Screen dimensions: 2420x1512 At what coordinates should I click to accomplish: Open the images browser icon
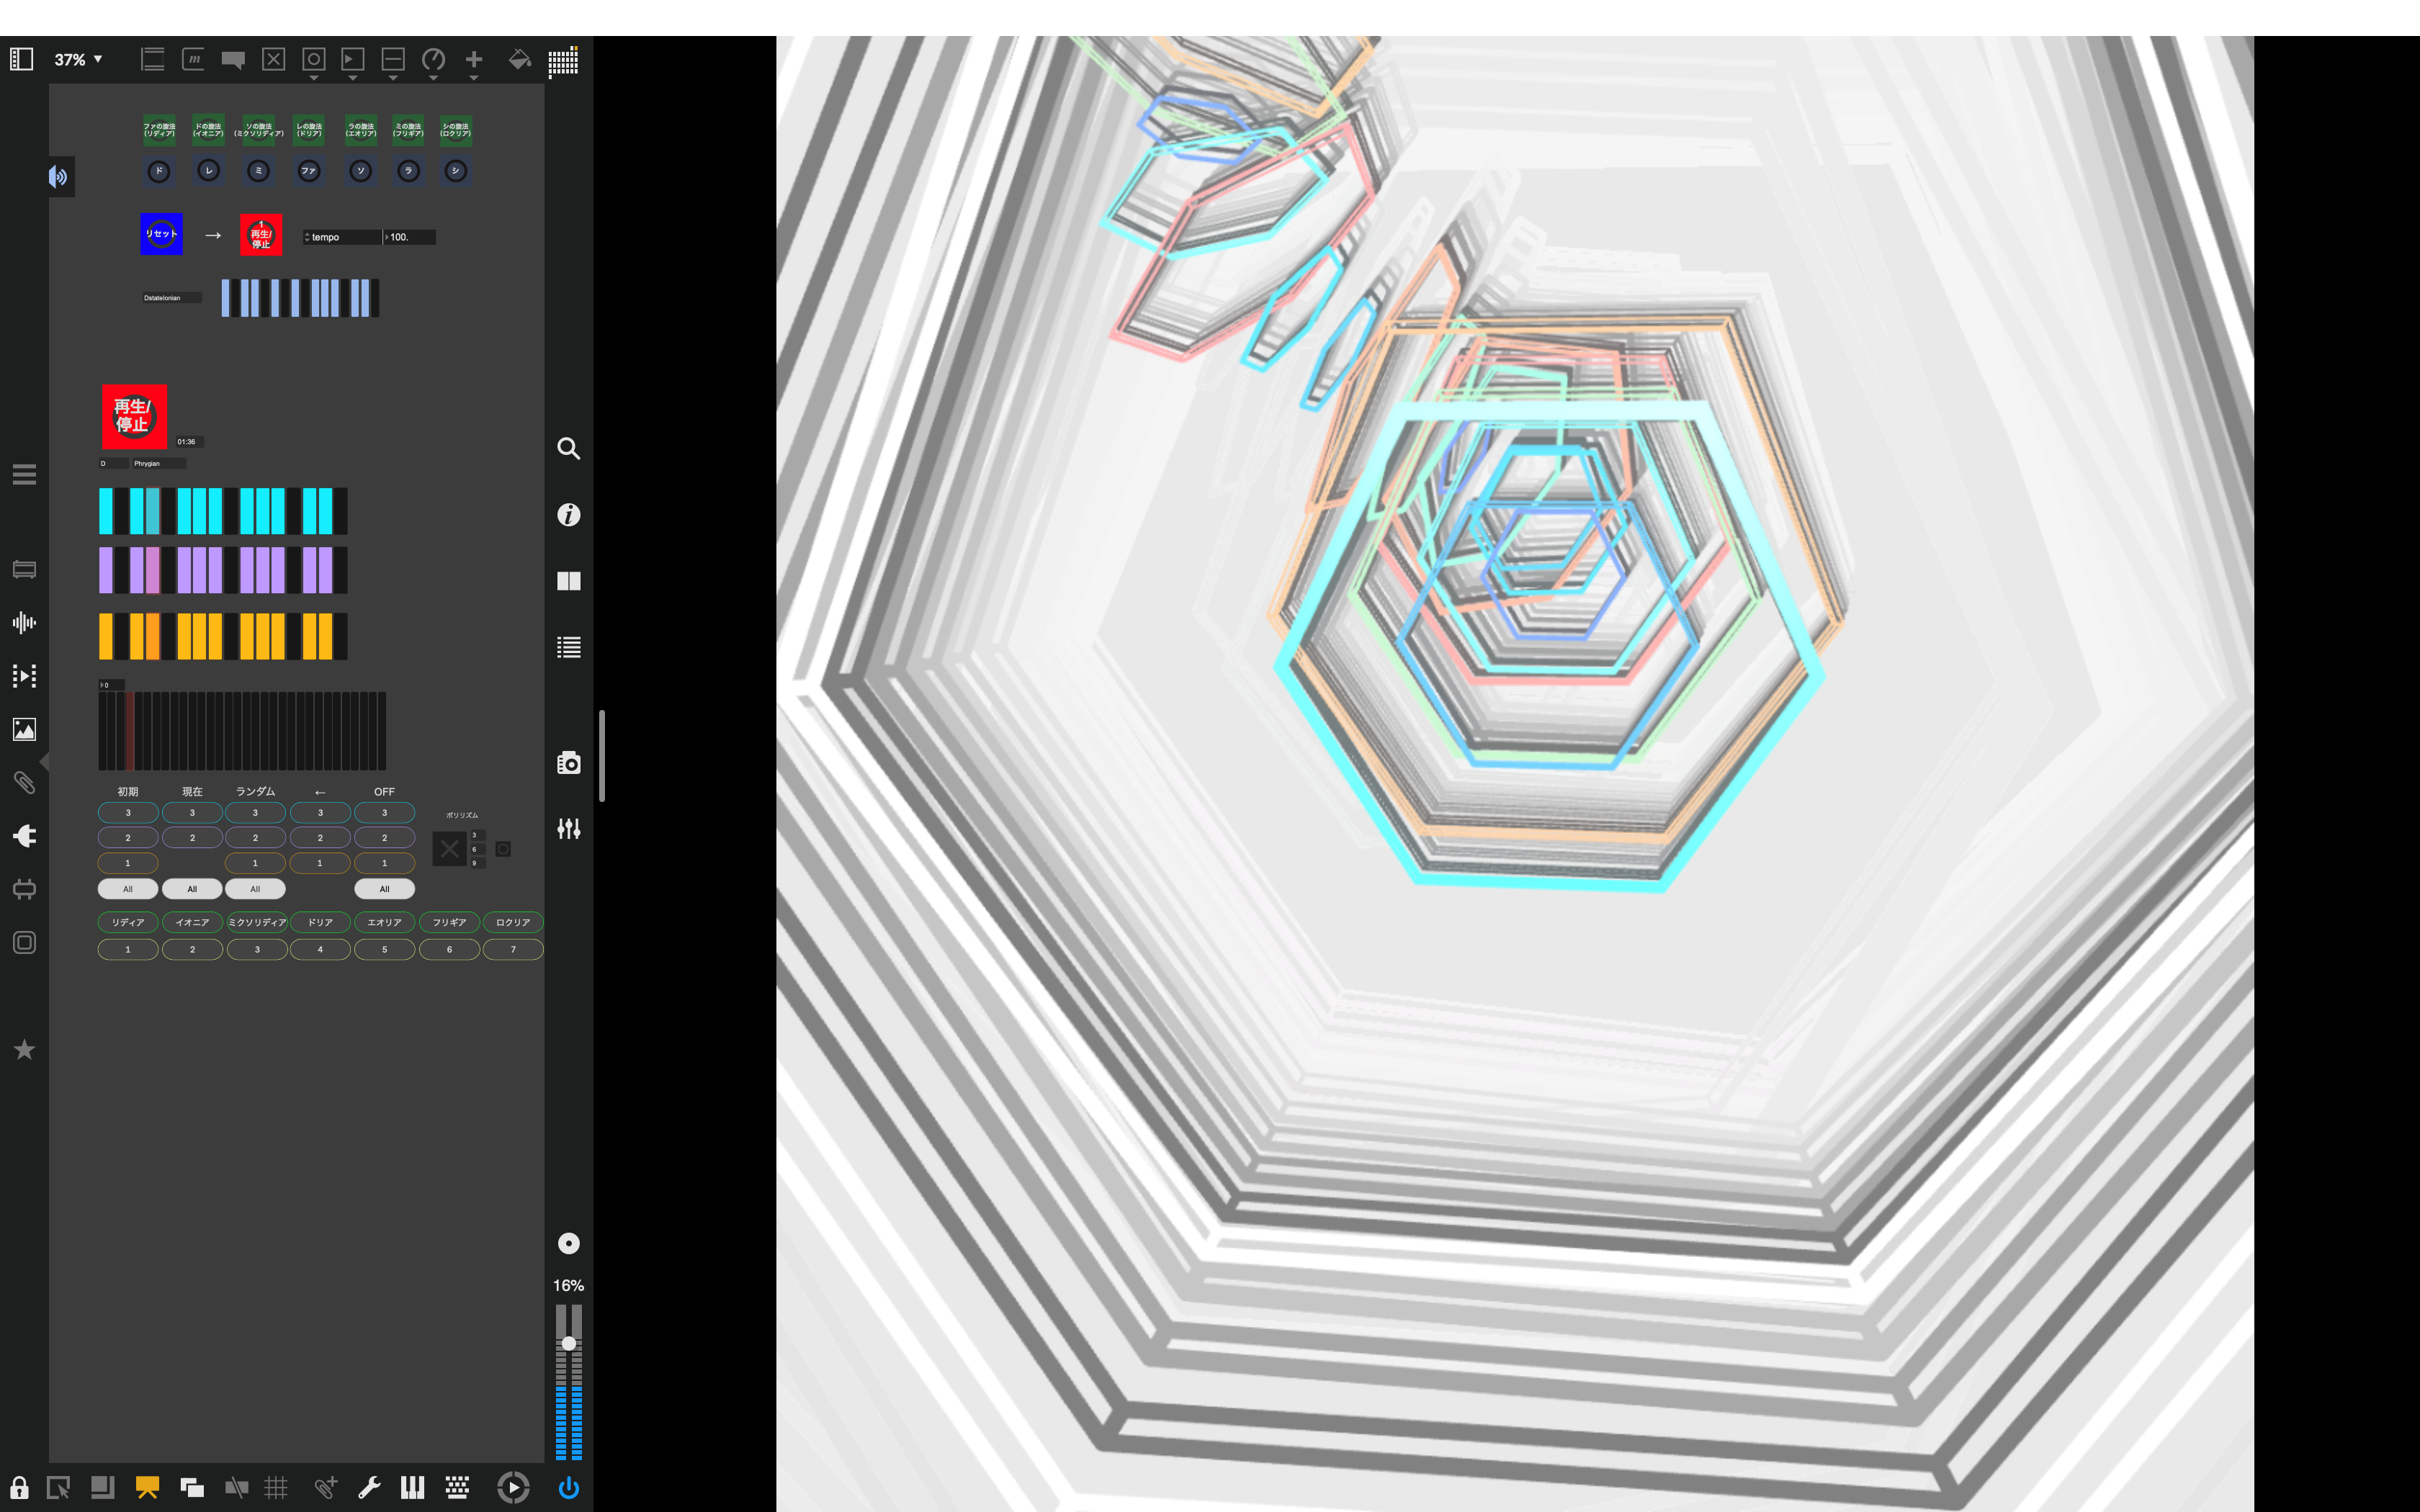pos(24,729)
